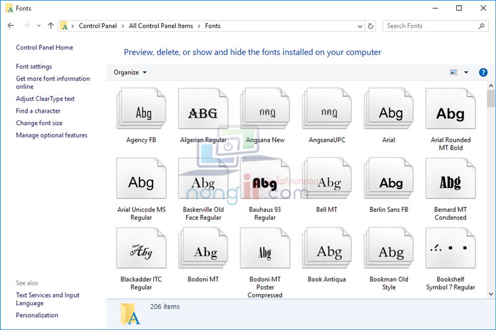Click All Control Panel Items breadcrumb

pyautogui.click(x=161, y=26)
